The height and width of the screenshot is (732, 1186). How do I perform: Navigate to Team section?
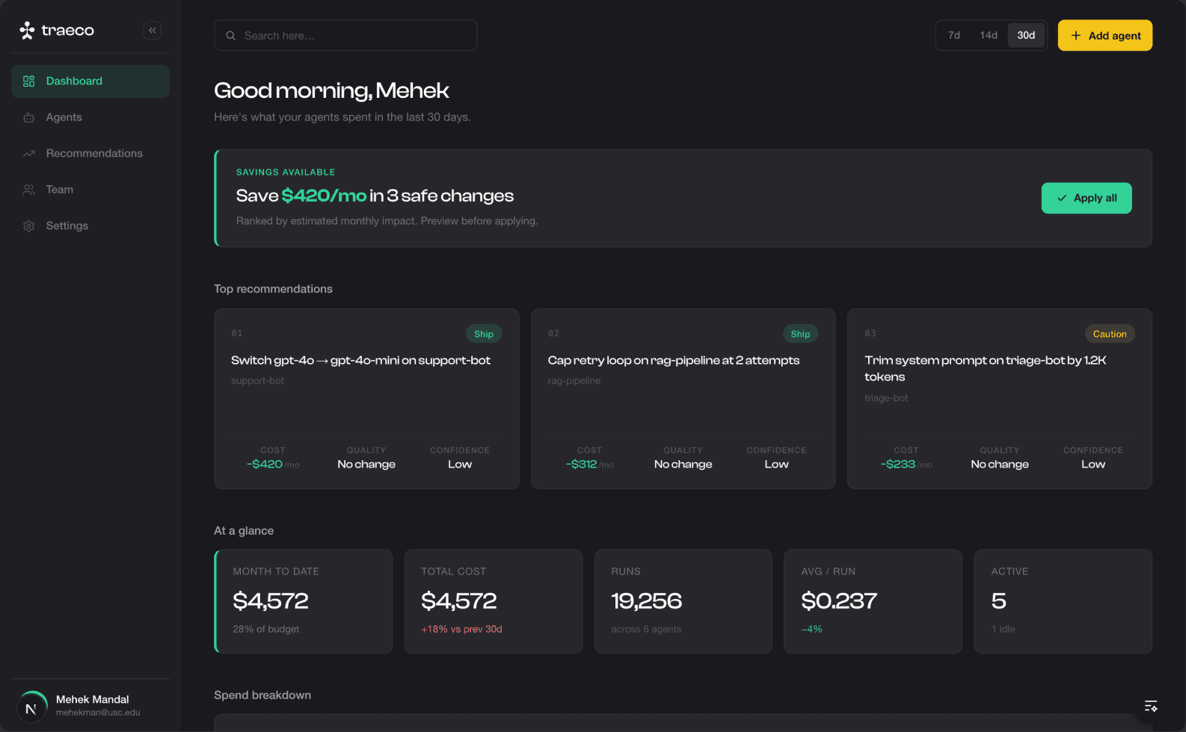coord(90,190)
